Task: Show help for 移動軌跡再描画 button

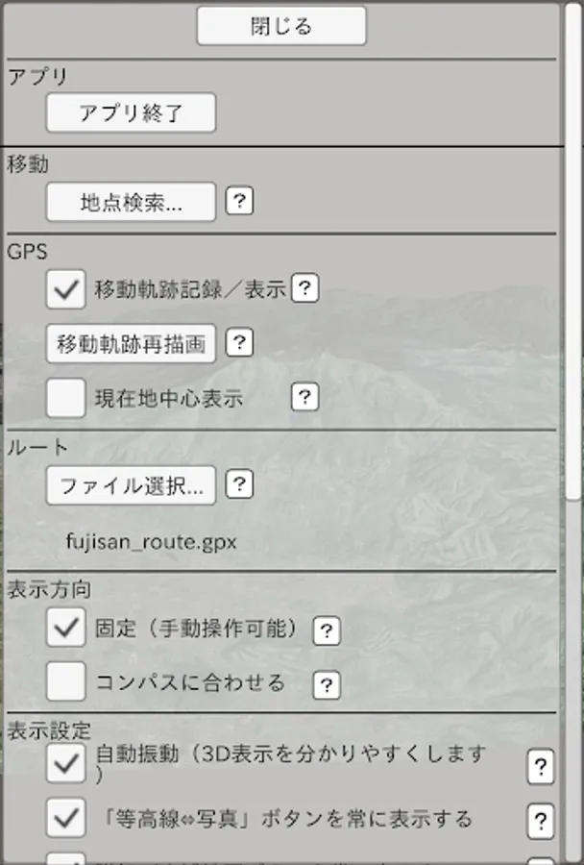Action: click(240, 342)
